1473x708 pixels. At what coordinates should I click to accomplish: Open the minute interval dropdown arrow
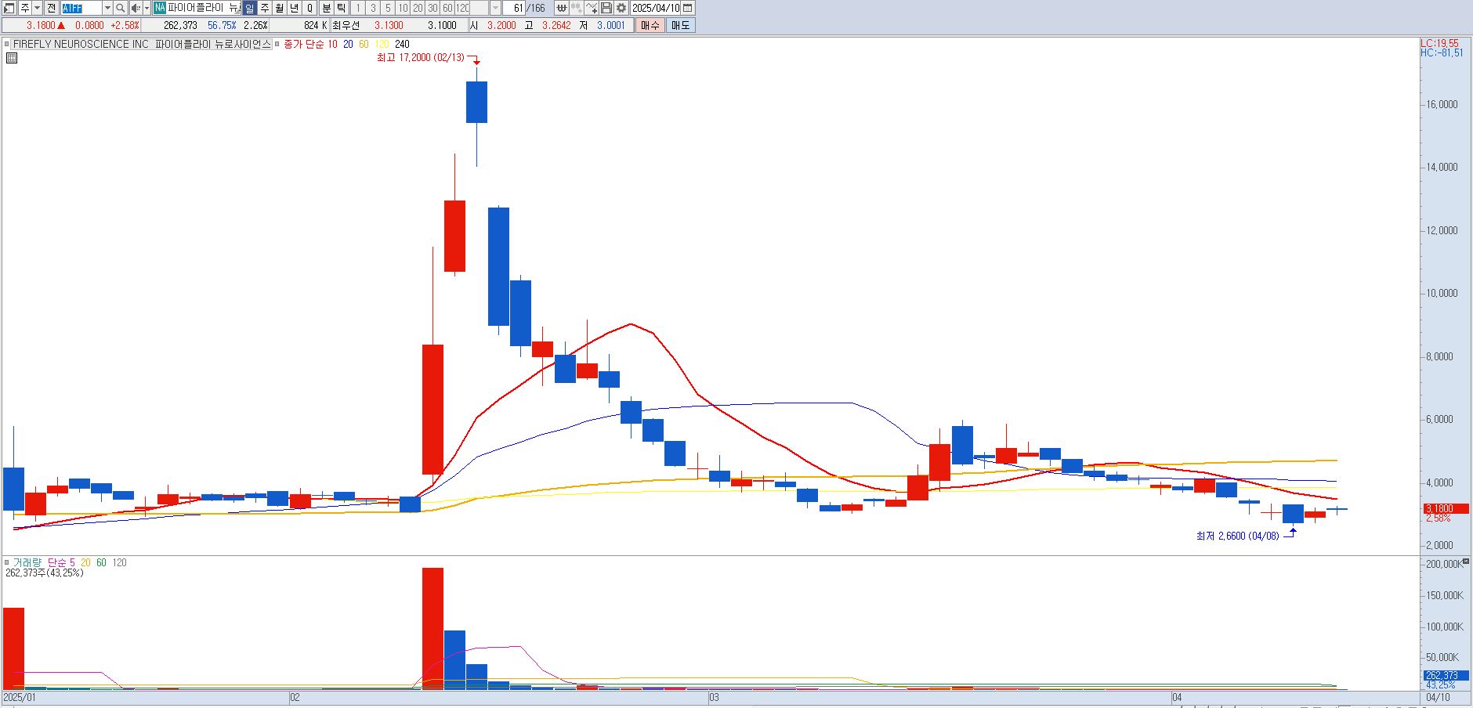point(495,8)
